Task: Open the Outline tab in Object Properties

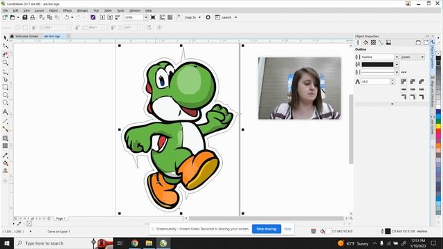Action: (x=358, y=43)
